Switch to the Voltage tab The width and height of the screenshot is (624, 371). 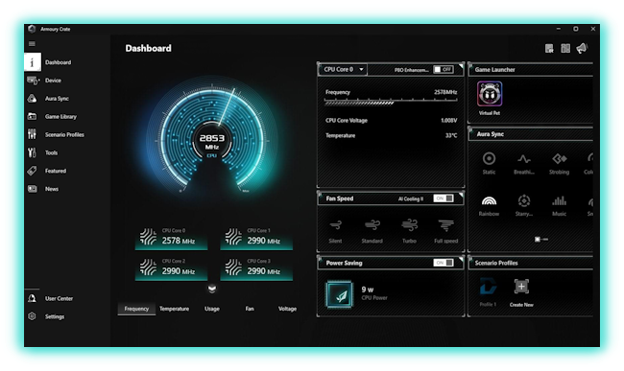pos(287,309)
